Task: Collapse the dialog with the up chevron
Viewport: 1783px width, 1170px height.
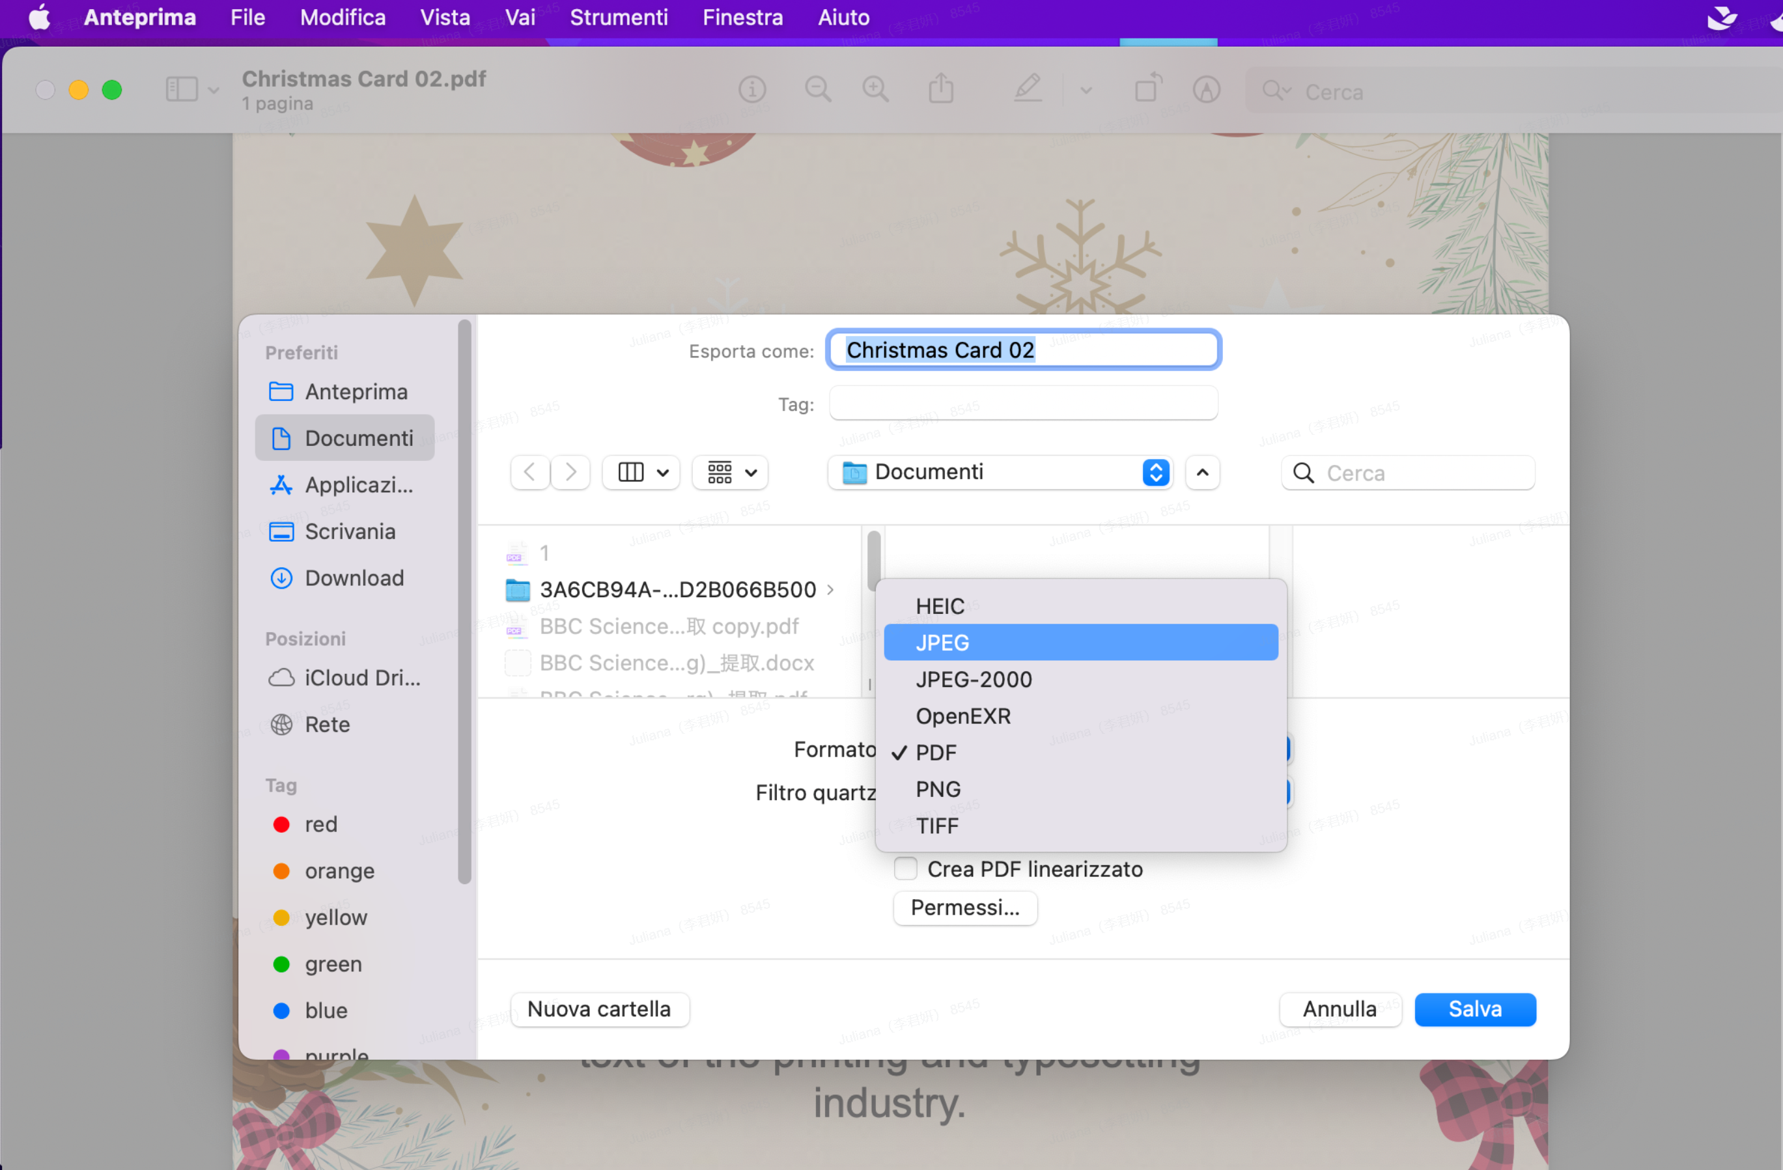Action: click(x=1202, y=473)
